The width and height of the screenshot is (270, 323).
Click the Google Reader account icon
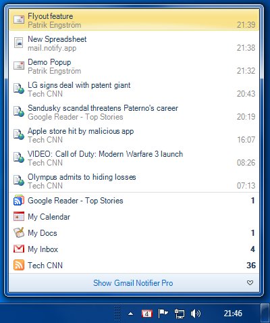click(19, 201)
